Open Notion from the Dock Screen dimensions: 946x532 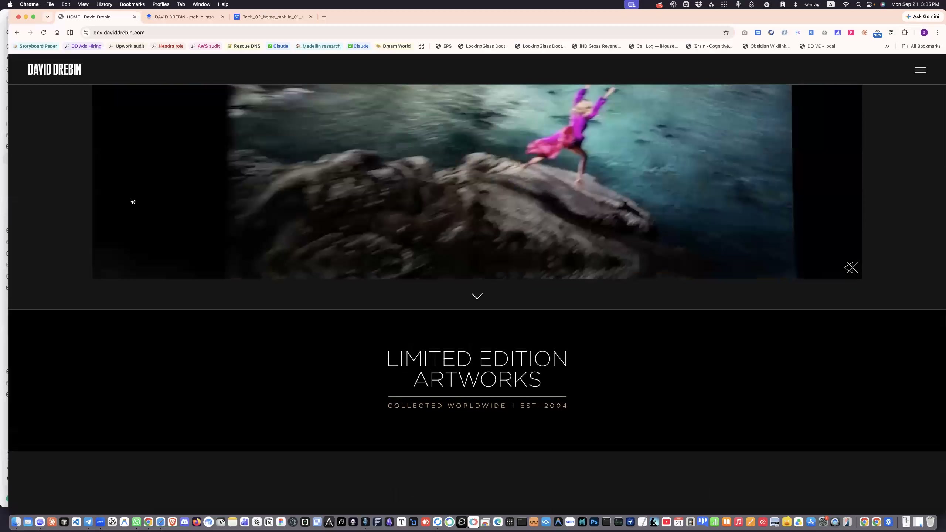(269, 522)
